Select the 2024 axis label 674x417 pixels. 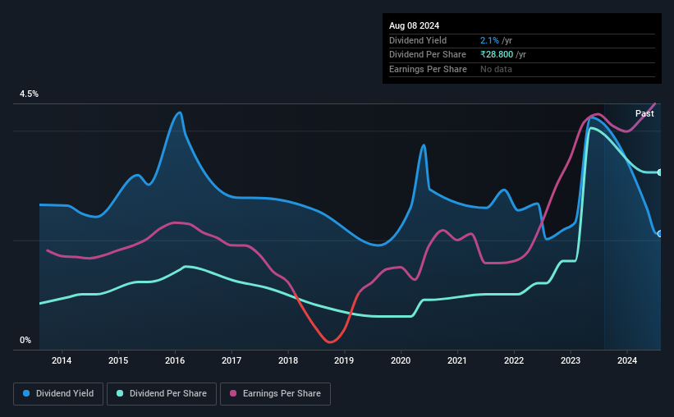627,360
